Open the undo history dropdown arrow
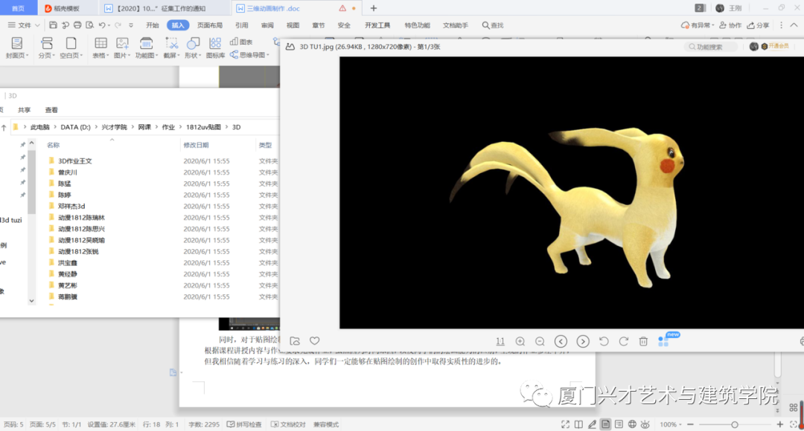 109,25
